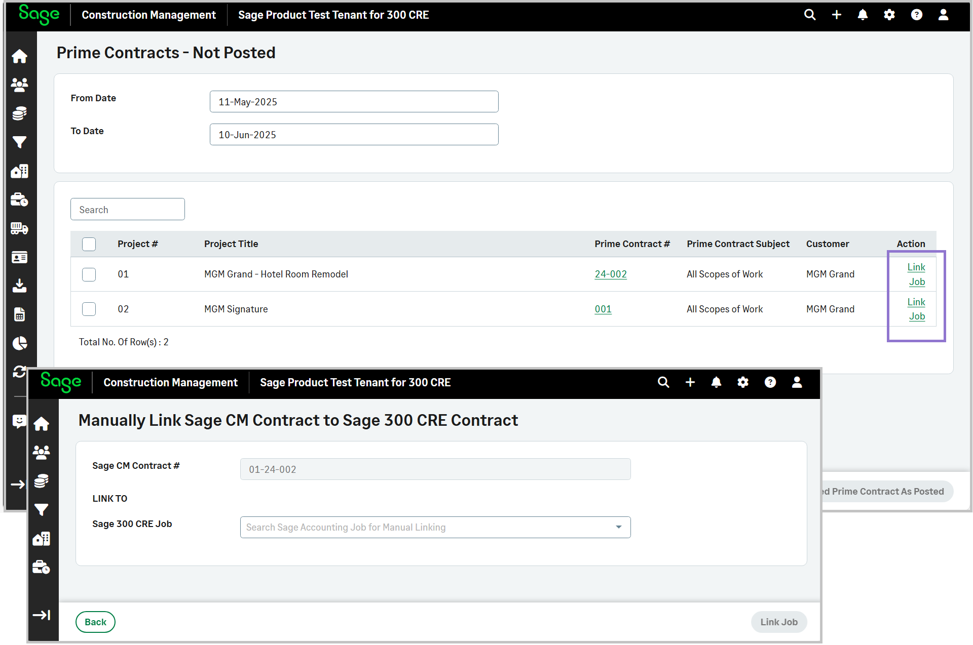Image resolution: width=973 pixels, height=645 pixels.
Task: Sort by the Prime Contract # column header
Action: click(632, 244)
